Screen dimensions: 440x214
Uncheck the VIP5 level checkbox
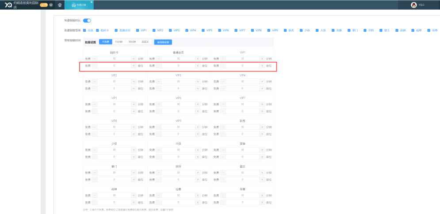[203, 30]
